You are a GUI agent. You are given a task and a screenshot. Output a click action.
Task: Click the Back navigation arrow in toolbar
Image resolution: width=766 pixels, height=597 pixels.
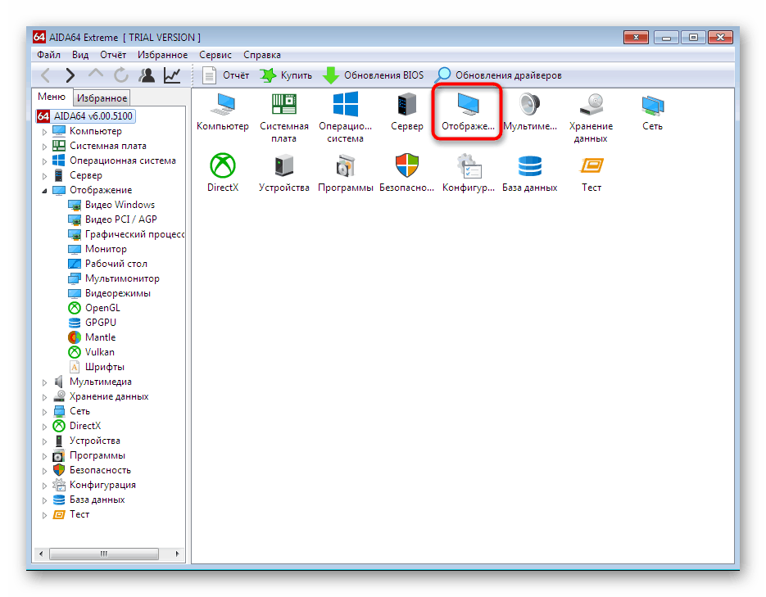click(46, 75)
